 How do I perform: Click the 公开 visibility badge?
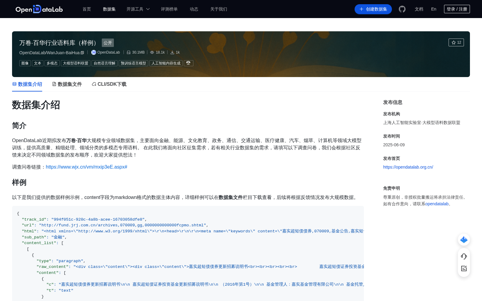click(x=108, y=43)
